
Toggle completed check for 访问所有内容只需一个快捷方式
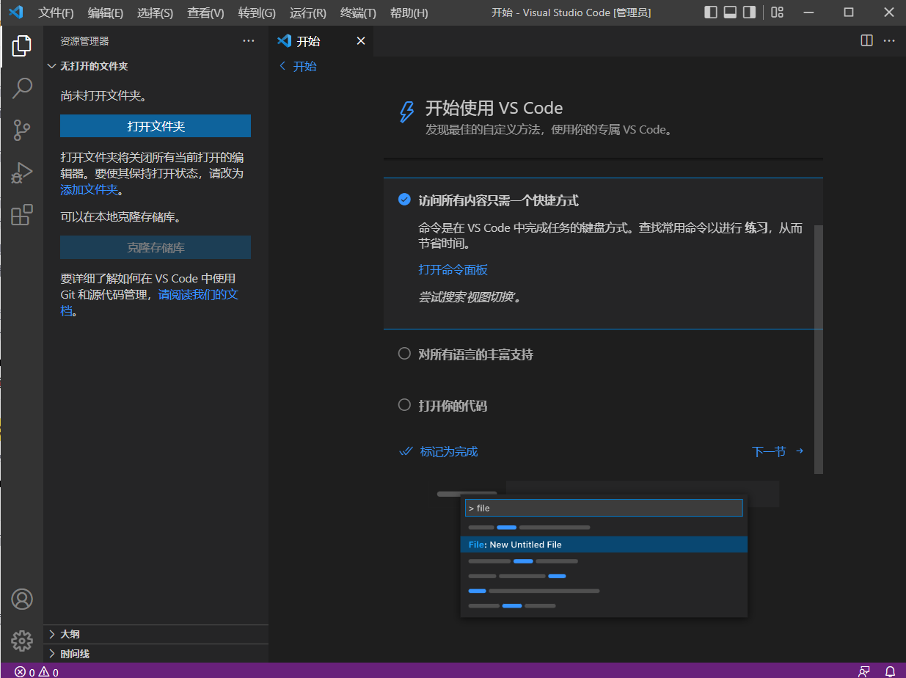coord(404,200)
